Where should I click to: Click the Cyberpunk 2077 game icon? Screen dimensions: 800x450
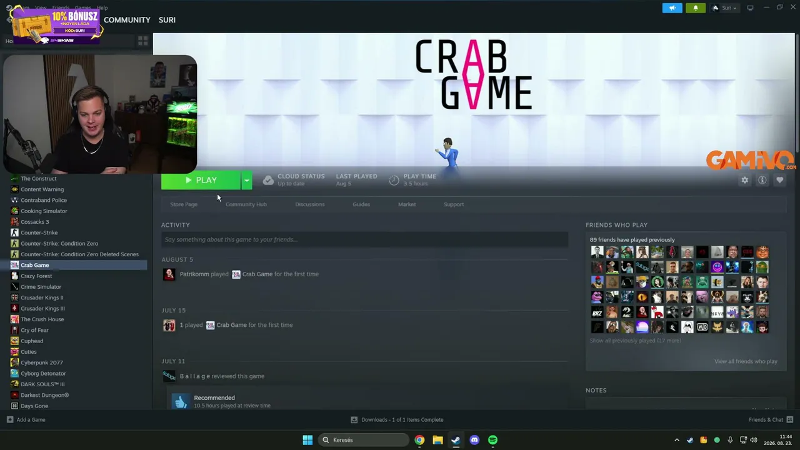point(14,362)
